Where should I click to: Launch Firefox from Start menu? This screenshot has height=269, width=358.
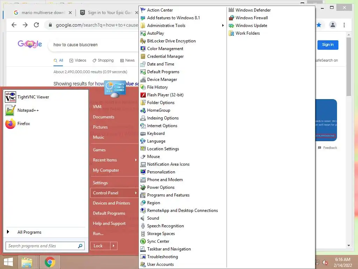[x=45, y=124]
